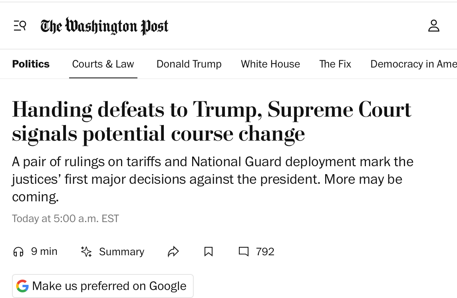
Task: Open the user account profile icon
Action: click(433, 26)
